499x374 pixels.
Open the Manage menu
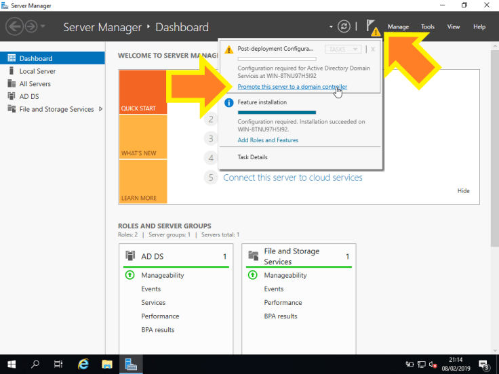(398, 27)
